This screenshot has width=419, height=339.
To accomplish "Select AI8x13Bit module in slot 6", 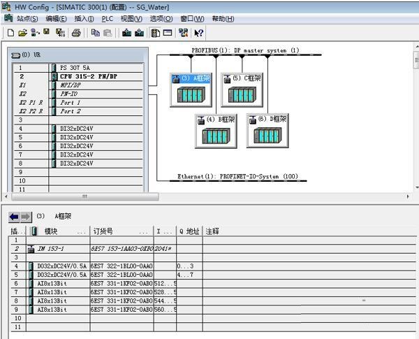I will pos(213,284).
